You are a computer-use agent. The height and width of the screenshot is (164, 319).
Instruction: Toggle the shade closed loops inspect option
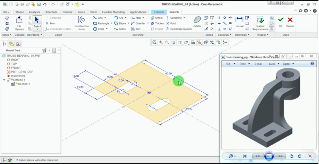[x=272, y=18]
